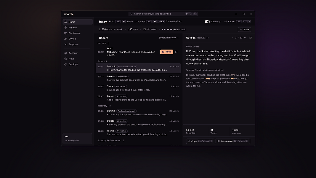Maximize the Voktik window

pos(244,14)
